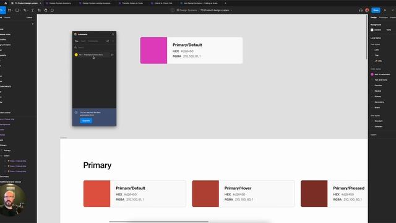
Task: Click the Export section header
Action: pos(374,135)
